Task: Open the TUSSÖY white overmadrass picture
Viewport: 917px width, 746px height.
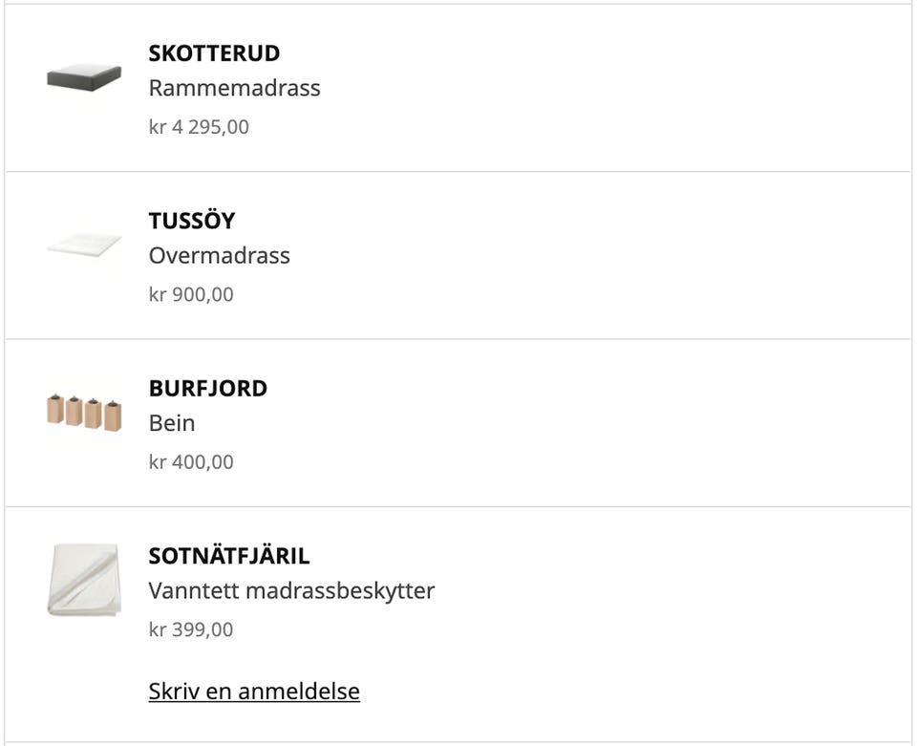Action: point(84,246)
